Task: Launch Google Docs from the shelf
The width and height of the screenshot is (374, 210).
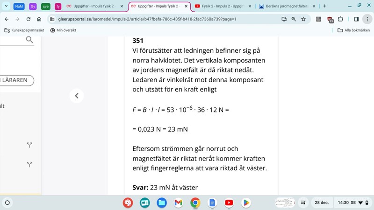Action: point(212,203)
